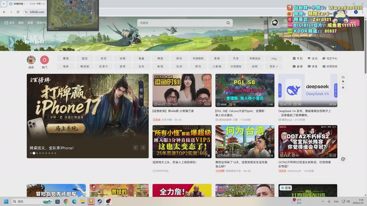
Task: Click the weather widget in the taskbar
Action: [x=296, y=201]
